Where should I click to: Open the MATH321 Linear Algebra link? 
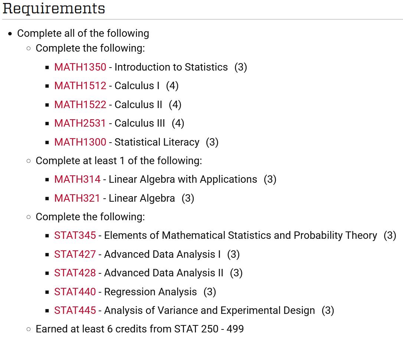click(x=77, y=198)
